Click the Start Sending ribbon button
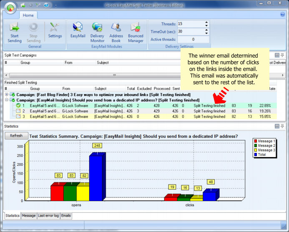The height and width of the screenshot is (232, 289). coord(15,32)
